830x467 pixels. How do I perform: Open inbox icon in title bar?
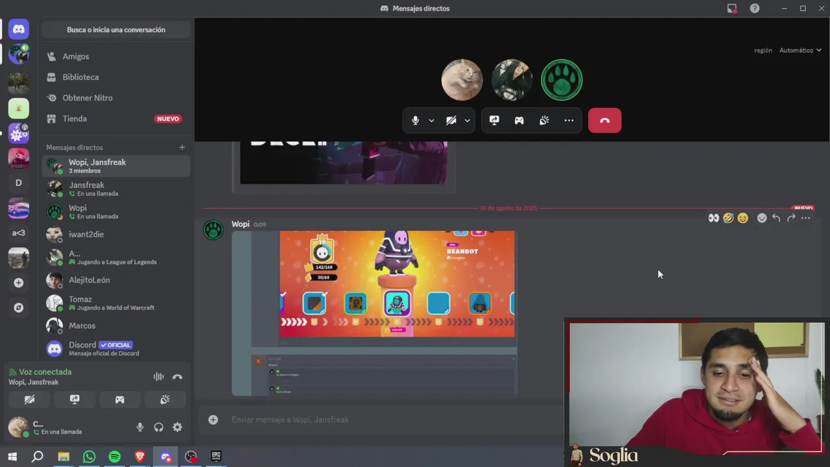(732, 8)
